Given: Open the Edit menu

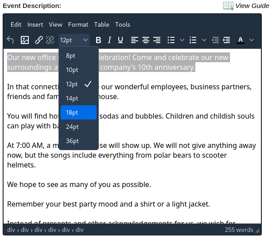Looking at the screenshot, I should (16, 24).
